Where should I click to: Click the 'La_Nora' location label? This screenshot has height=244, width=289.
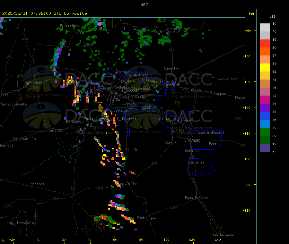(x=128, y=81)
